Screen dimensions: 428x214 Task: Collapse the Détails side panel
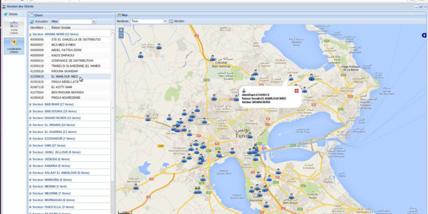coord(24,14)
